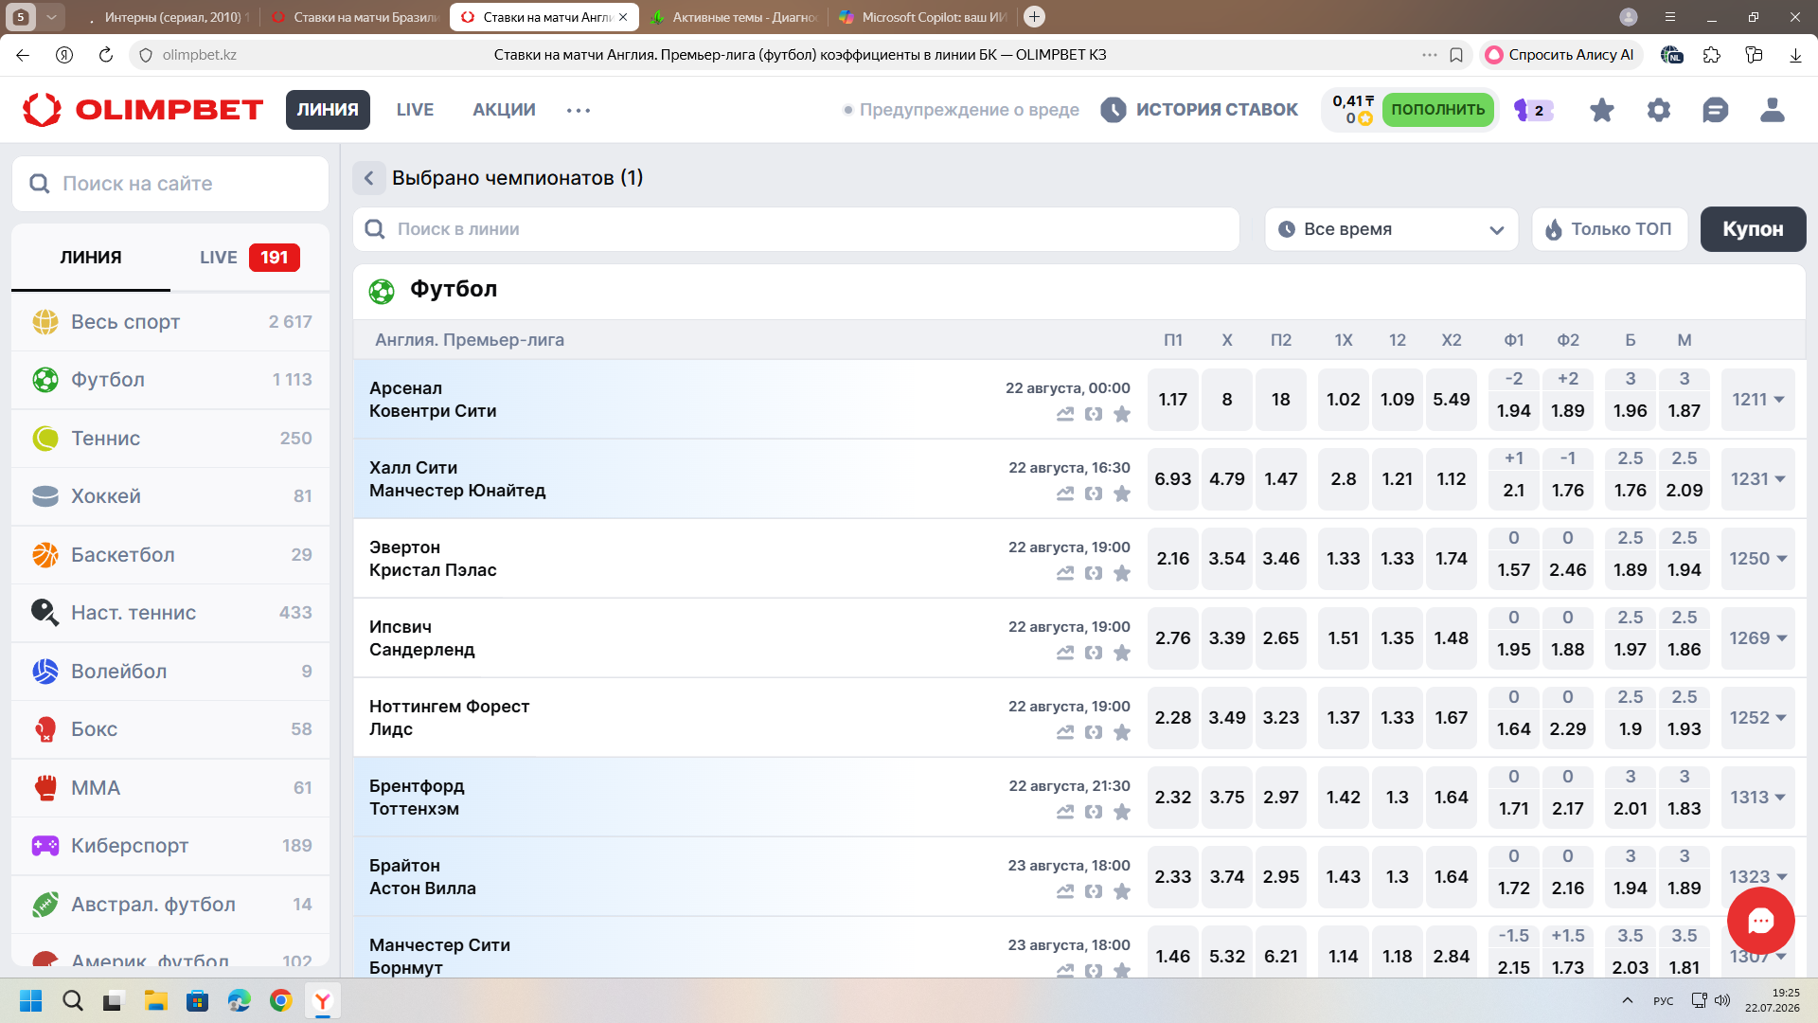Go back using the arrow beside Выбрано чемпионатов
Image resolution: width=1818 pixels, height=1023 pixels.
pyautogui.click(x=369, y=178)
